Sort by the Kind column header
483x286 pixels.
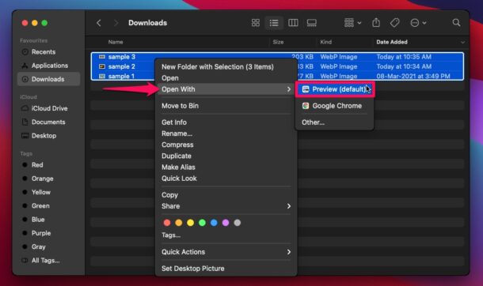[x=325, y=42]
